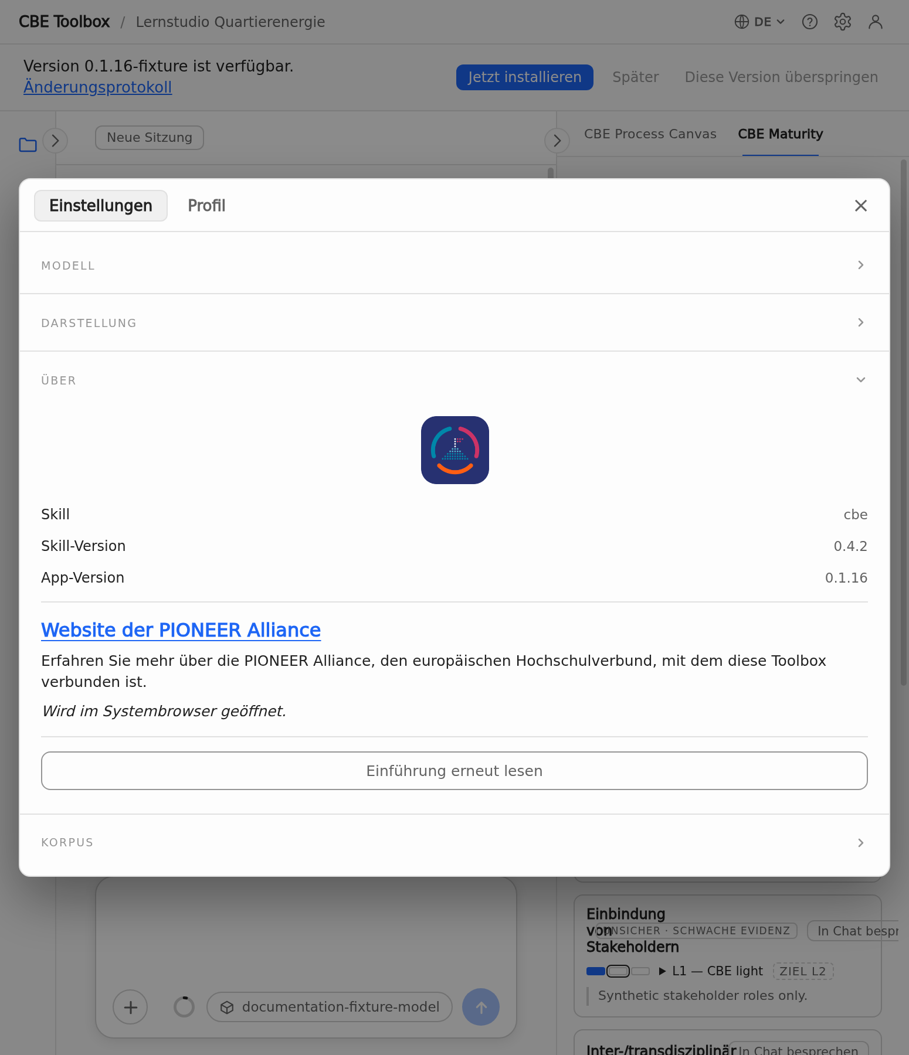Expand the Korpus section
The image size is (909, 1055).
click(454, 842)
